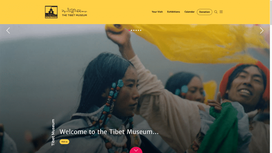Open the hamburger menu icon
The width and height of the screenshot is (272, 153).
click(x=221, y=12)
